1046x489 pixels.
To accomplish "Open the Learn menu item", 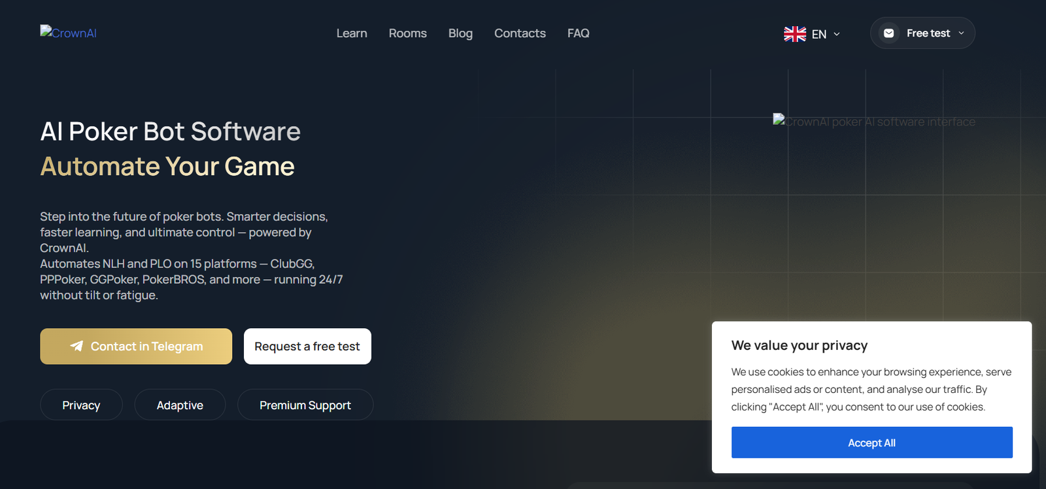I will tap(352, 33).
